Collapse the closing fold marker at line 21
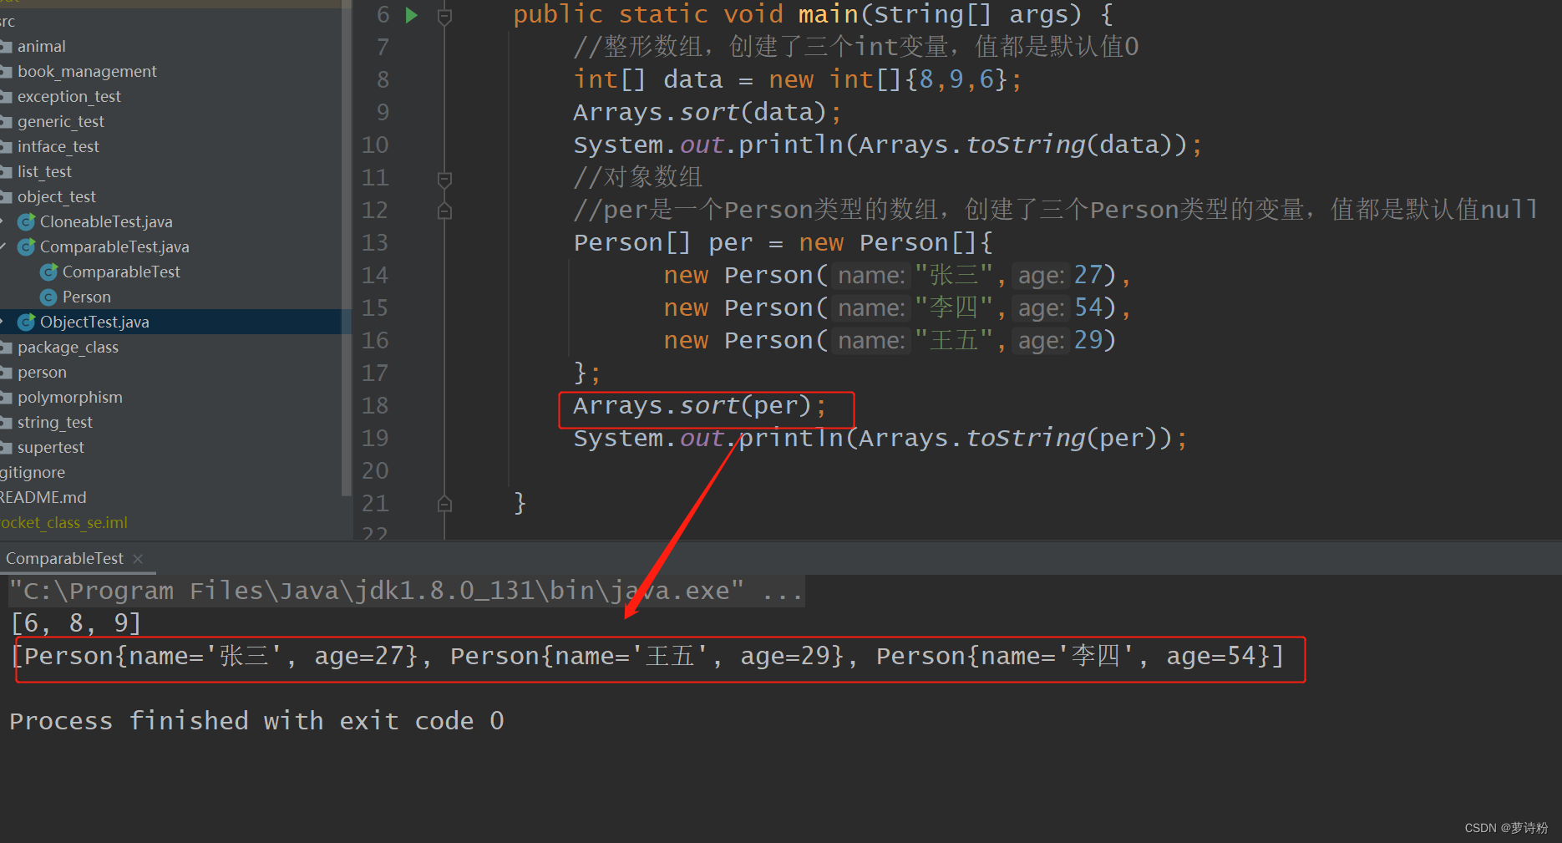The height and width of the screenshot is (843, 1562). (444, 504)
